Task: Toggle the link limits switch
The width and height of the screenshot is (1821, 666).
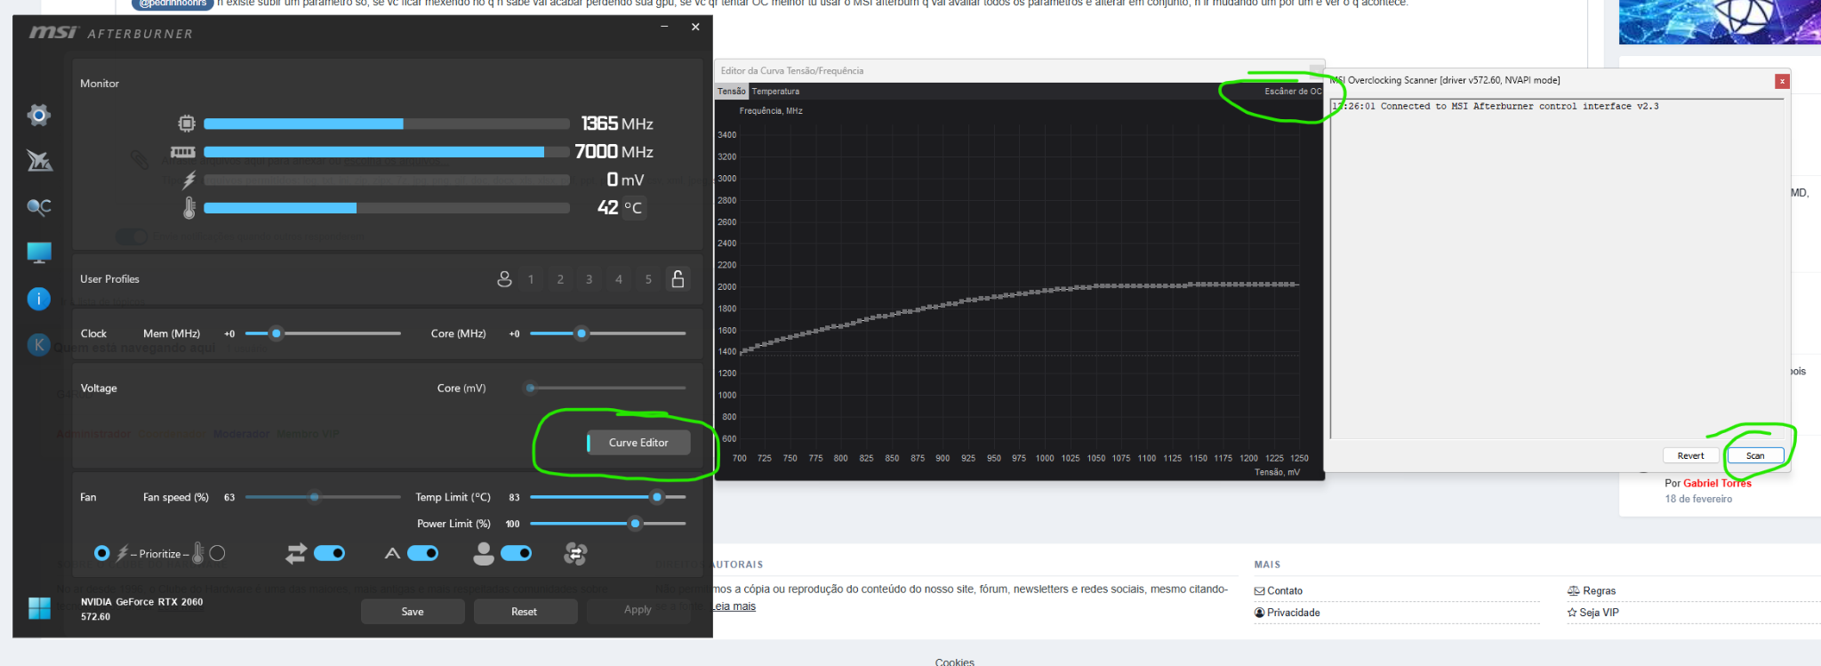Action: [x=330, y=554]
